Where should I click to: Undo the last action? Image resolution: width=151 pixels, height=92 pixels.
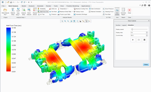tap(14, 2)
